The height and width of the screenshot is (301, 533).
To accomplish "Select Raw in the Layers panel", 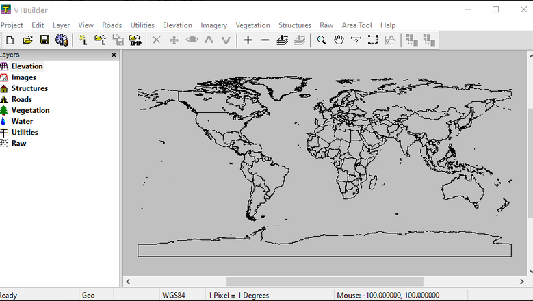I will pos(18,143).
